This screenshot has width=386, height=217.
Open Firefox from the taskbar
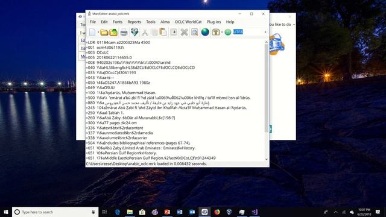pos(217,212)
